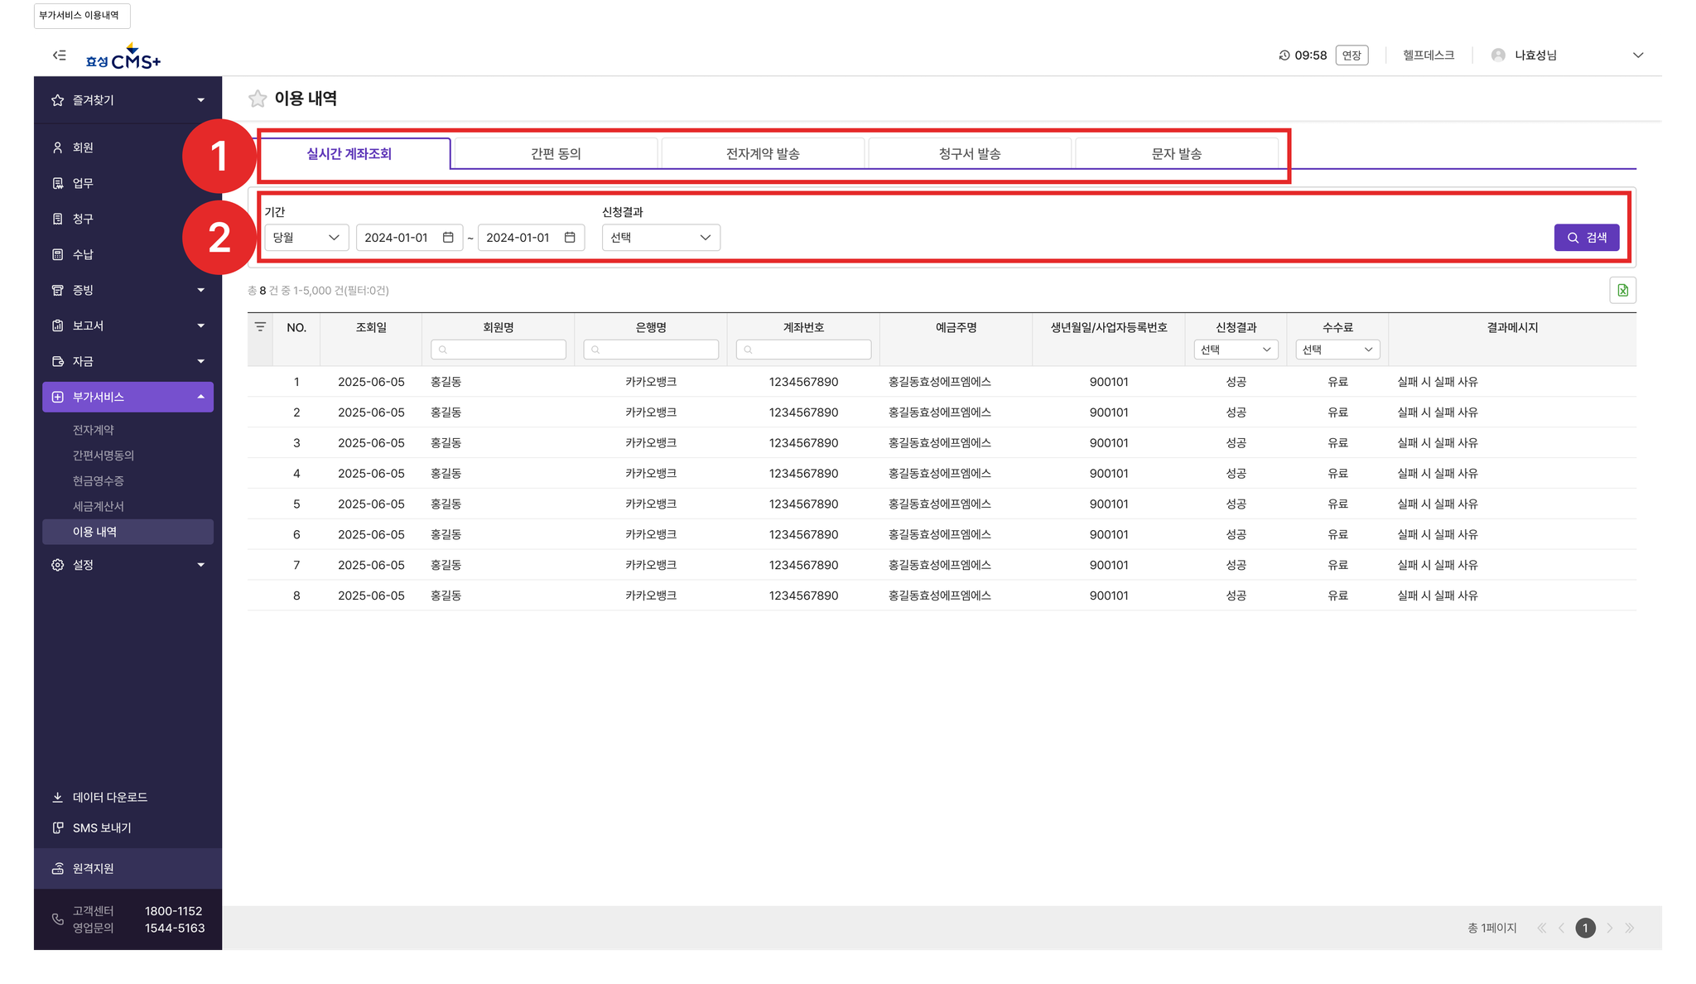Viewport: 1696px width, 984px height.
Task: Expand the 보고서 sidebar menu
Action: pyautogui.click(x=200, y=326)
